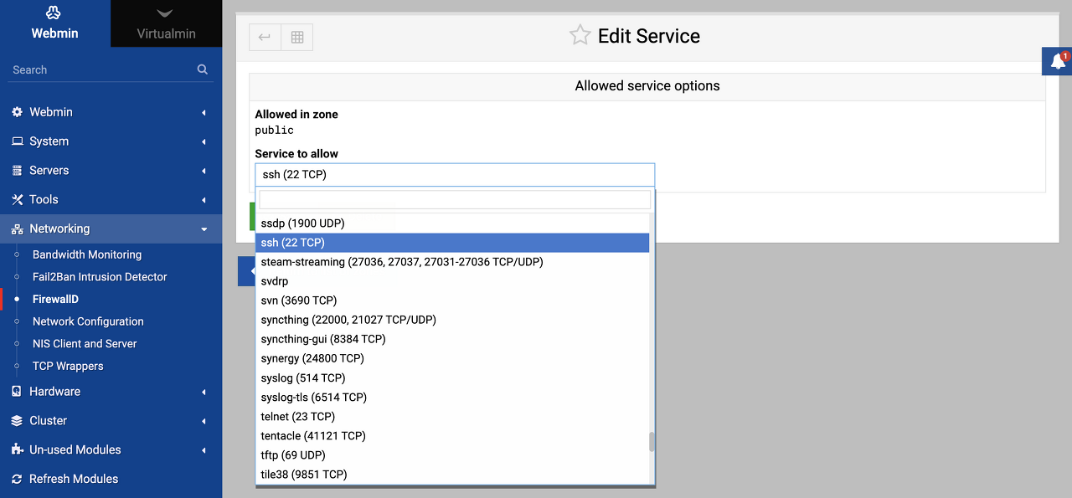1072x498 pixels.
Task: Select tftp (69 UDP) option
Action: [452, 455]
